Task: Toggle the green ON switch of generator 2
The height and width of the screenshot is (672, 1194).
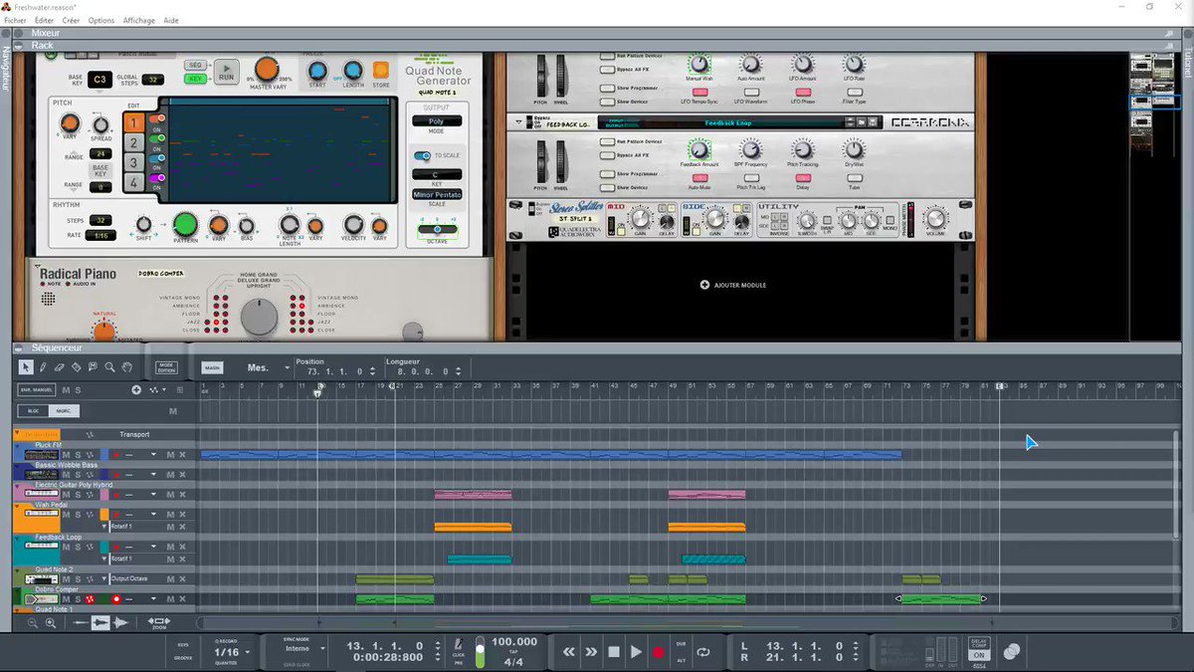Action: (x=155, y=139)
